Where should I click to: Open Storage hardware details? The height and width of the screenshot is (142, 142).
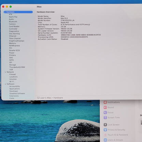tap(13, 65)
